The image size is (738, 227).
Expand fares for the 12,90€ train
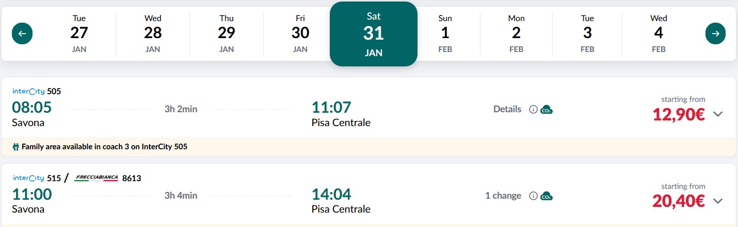click(718, 114)
